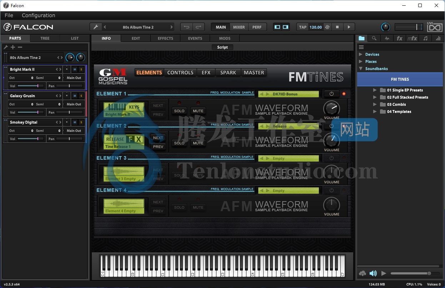Click the UVI logo
The height and width of the screenshot is (288, 445).
[x=434, y=27]
